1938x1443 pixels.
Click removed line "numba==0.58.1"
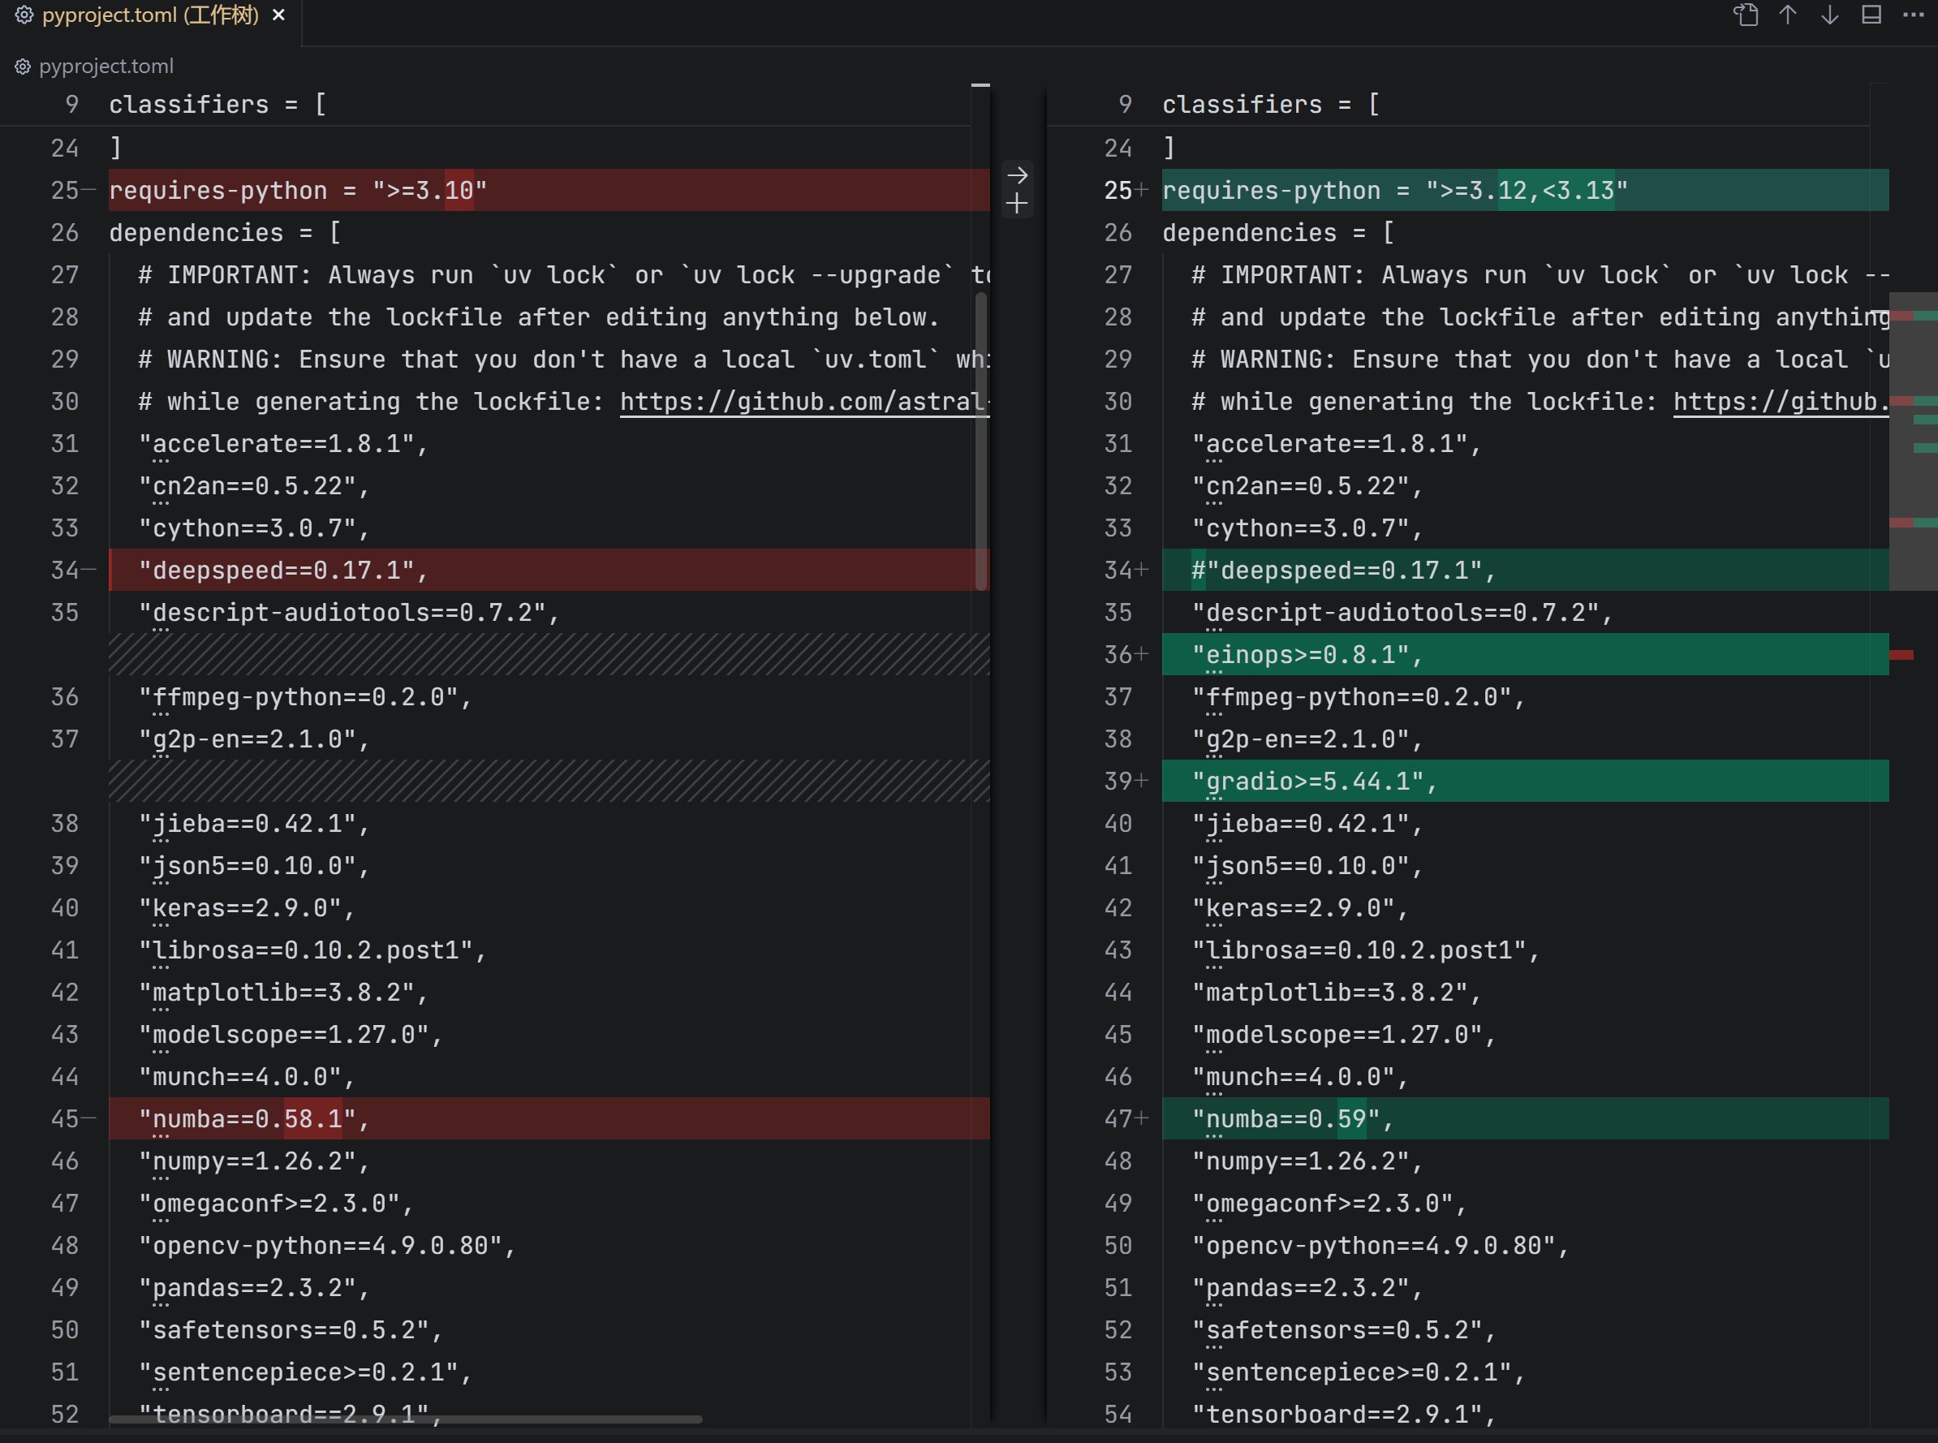point(549,1119)
